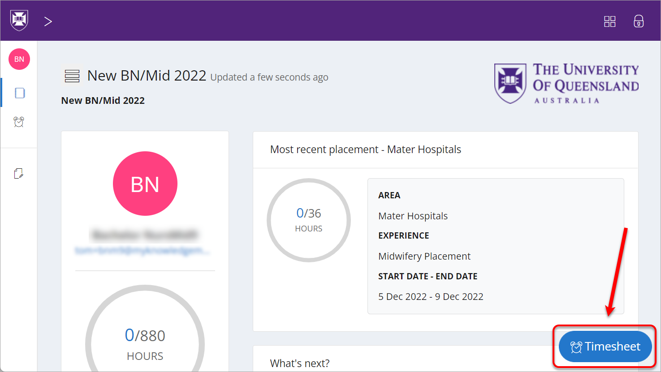Click the 'AREA' label

[x=389, y=195]
